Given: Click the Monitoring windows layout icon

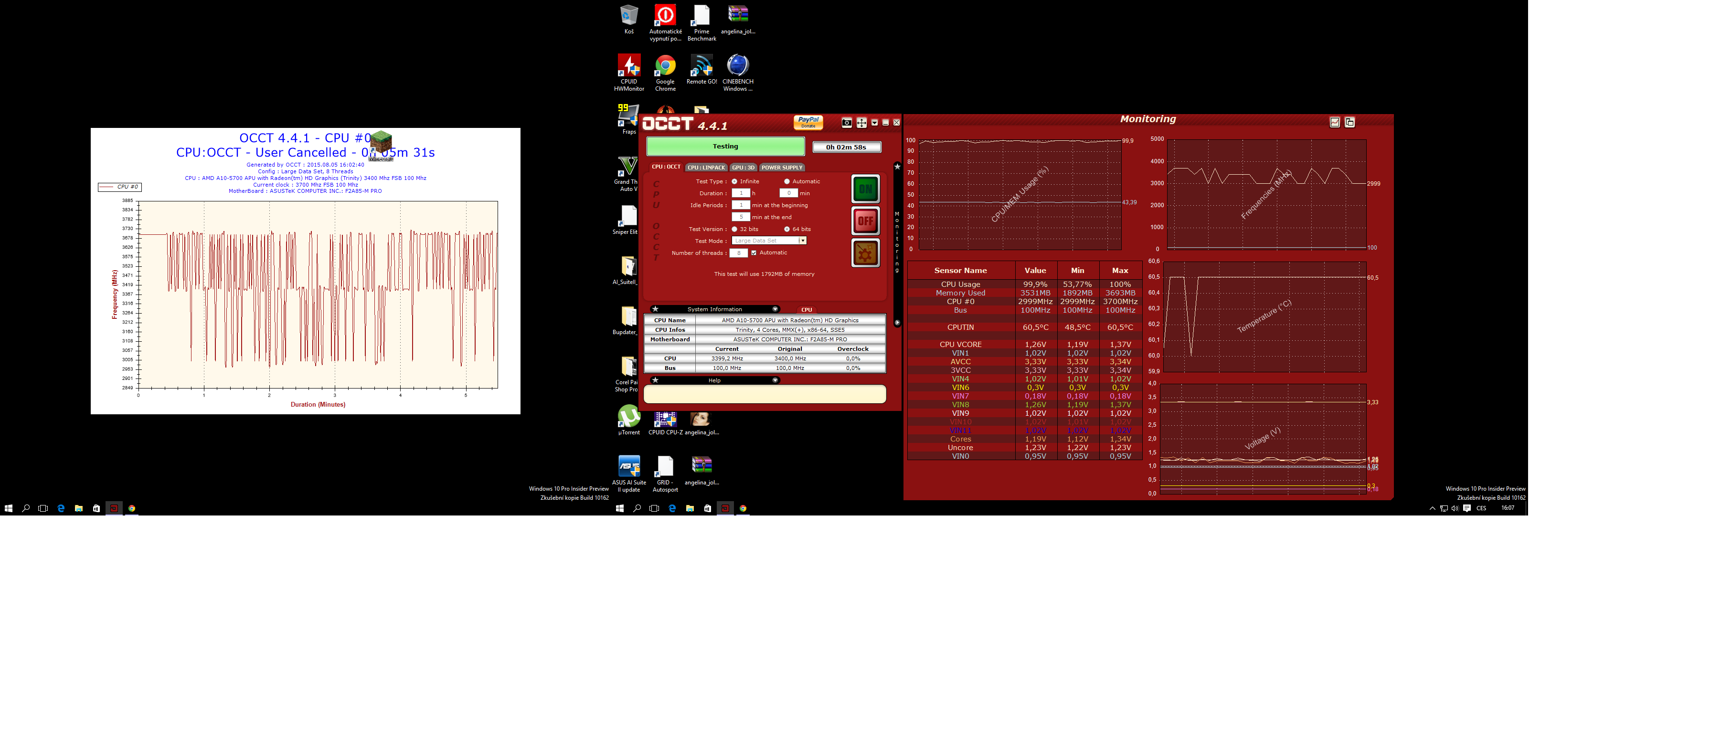Looking at the screenshot, I should click(x=1349, y=122).
